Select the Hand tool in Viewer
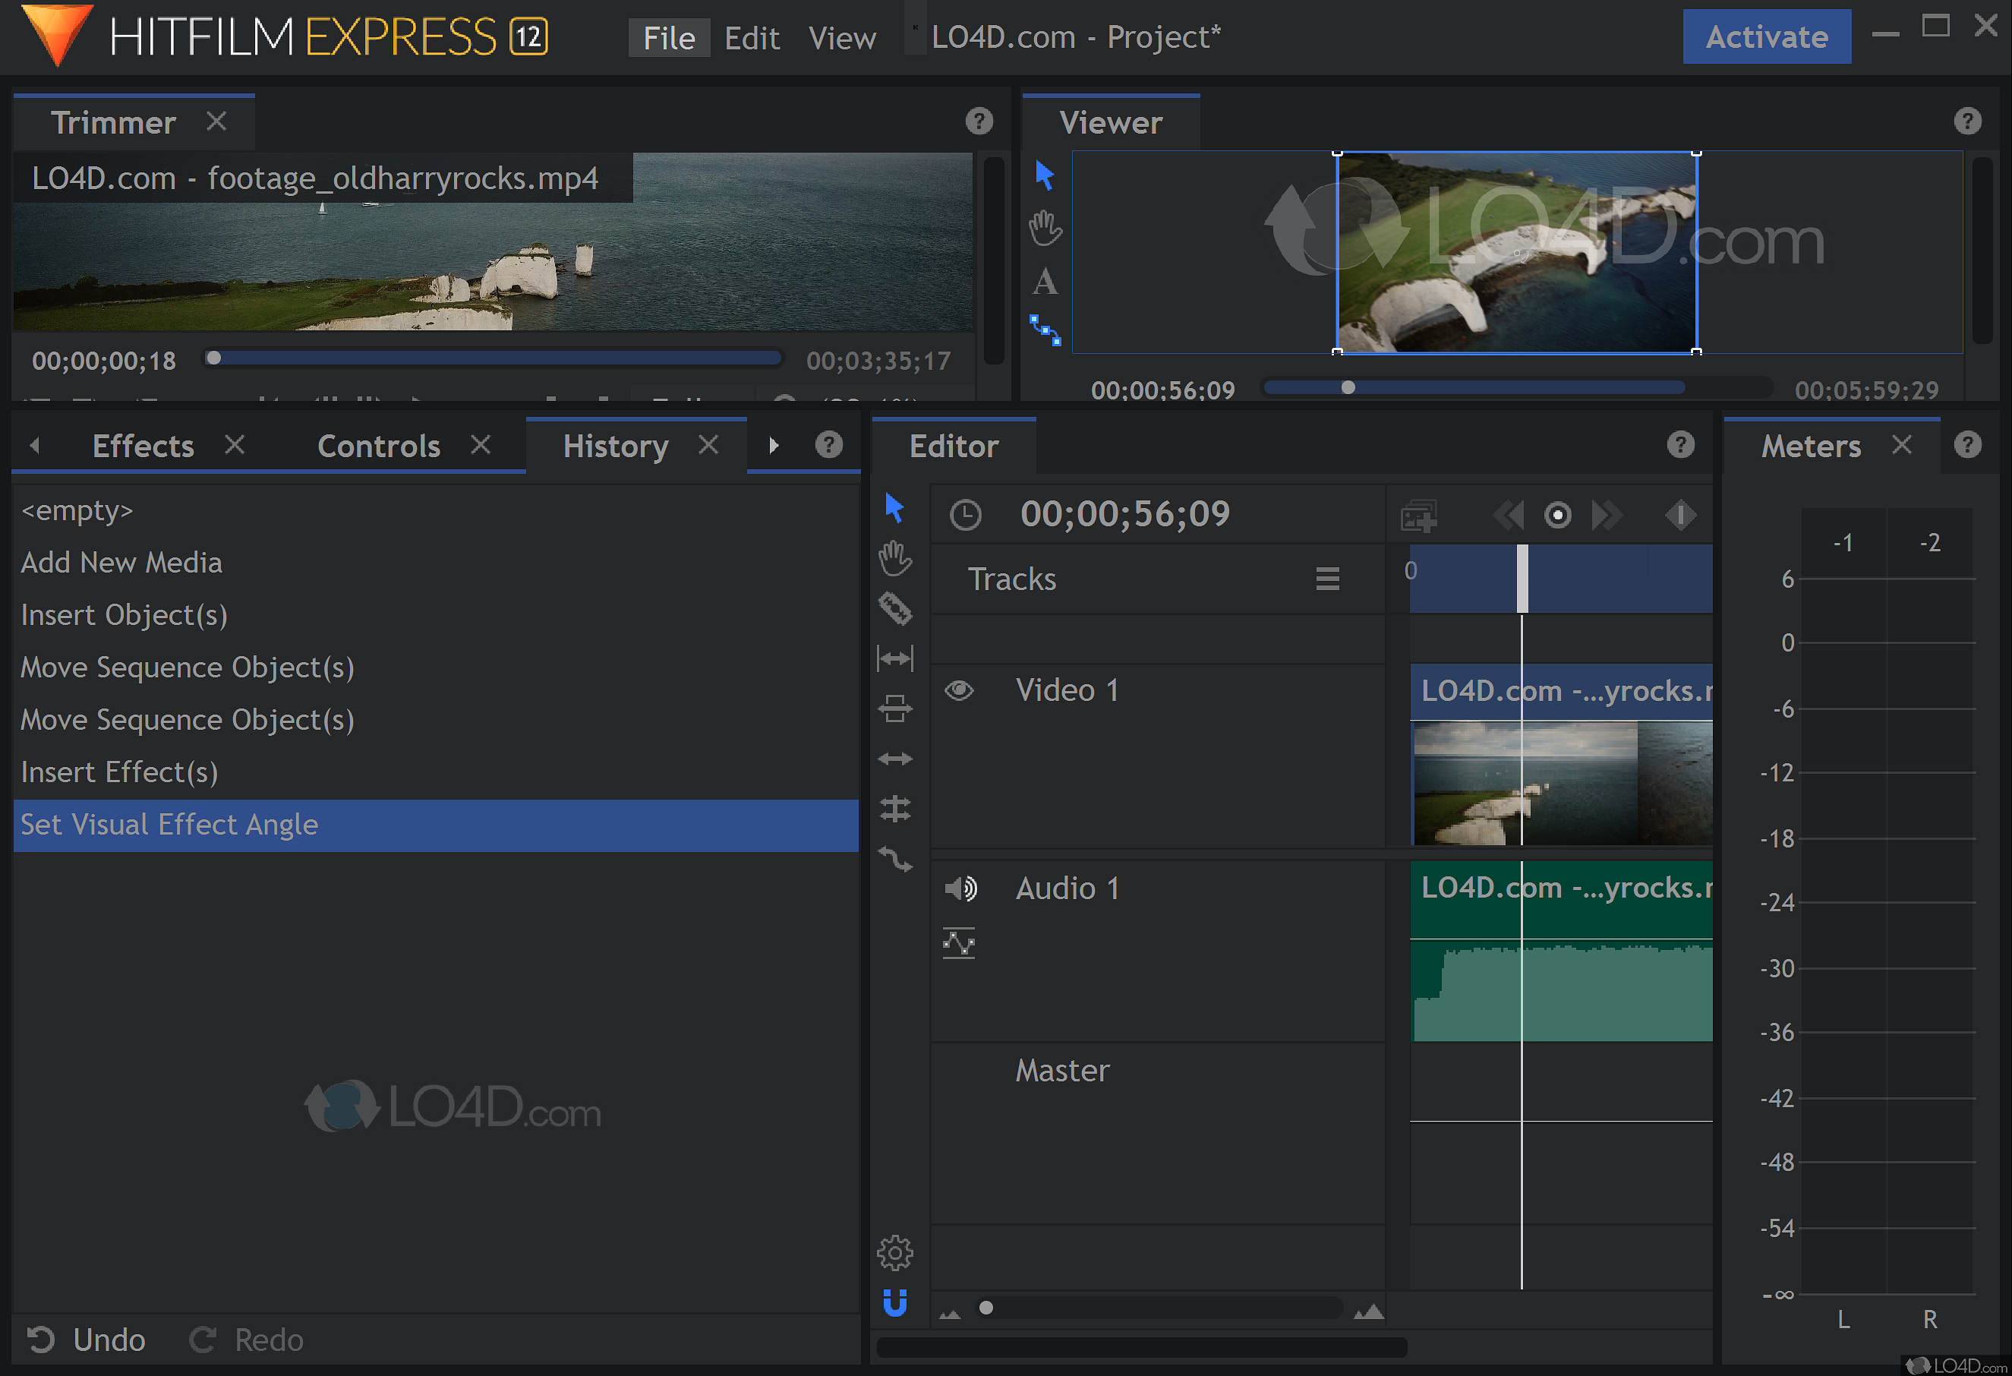2012x1376 pixels. pos(1045,229)
